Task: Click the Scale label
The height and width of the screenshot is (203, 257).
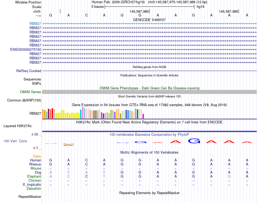Action: 37,7
